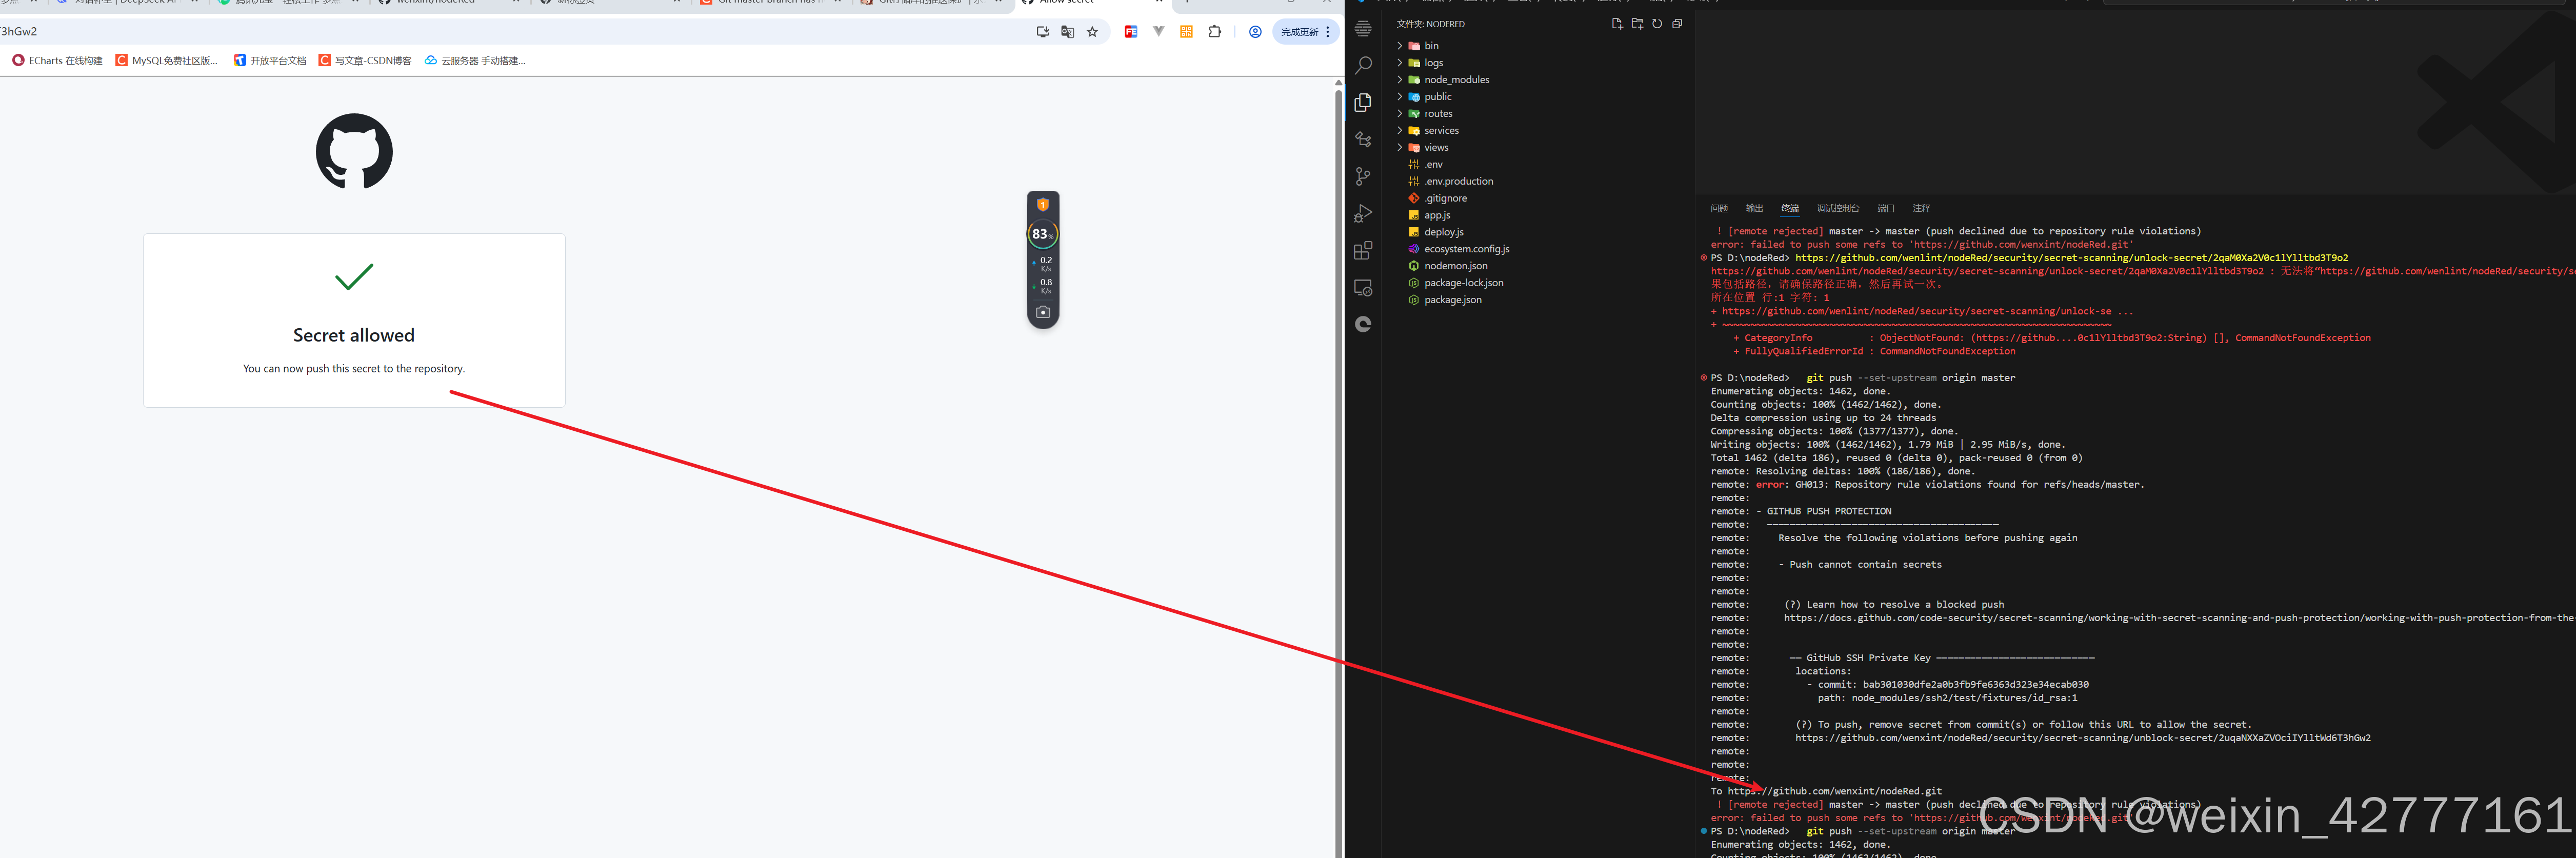Screen dimensions: 2576x858
Task: Open the Extensions view
Action: coord(1362,251)
